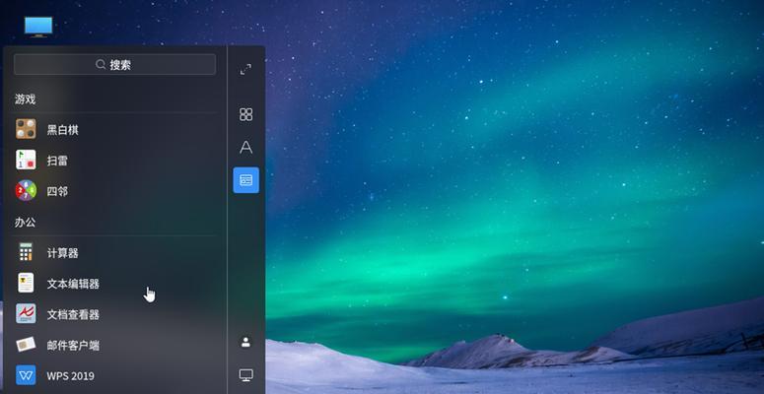The height and width of the screenshot is (394, 764).
Task: Click the 搜索 search field
Action: point(115,64)
